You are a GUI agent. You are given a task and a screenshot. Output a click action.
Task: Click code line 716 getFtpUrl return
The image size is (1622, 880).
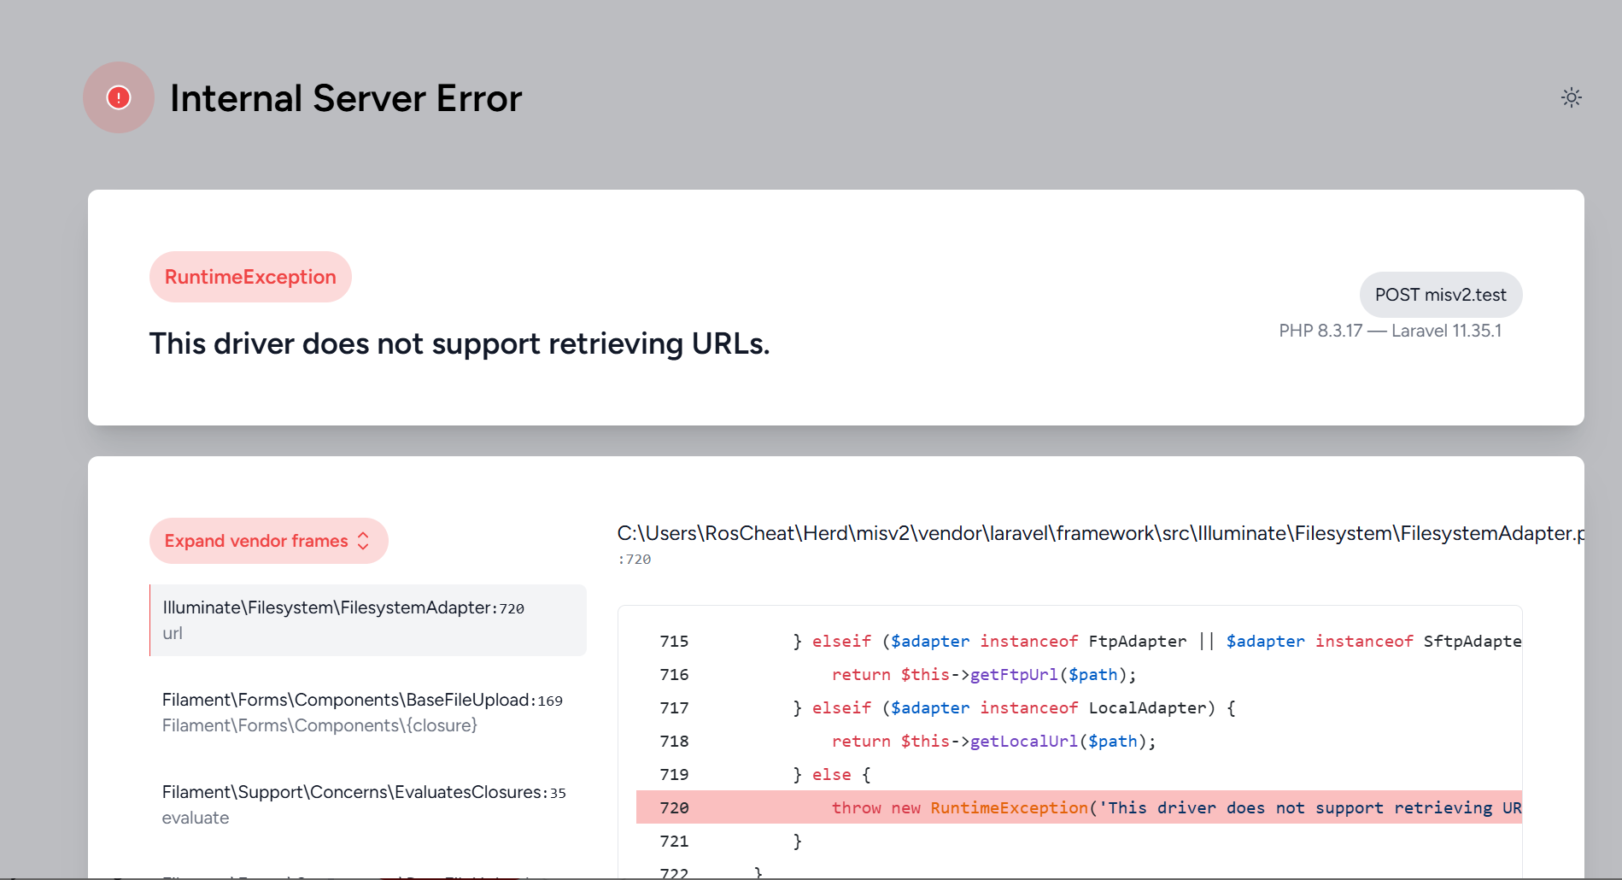pyautogui.click(x=1079, y=674)
